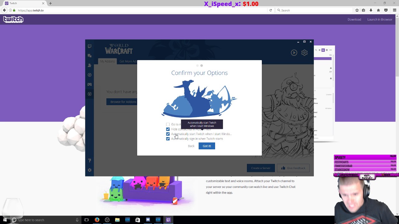Image resolution: width=399 pixels, height=224 pixels.
Task: Open Twitch home icon in app sidebar
Action: pos(89,46)
